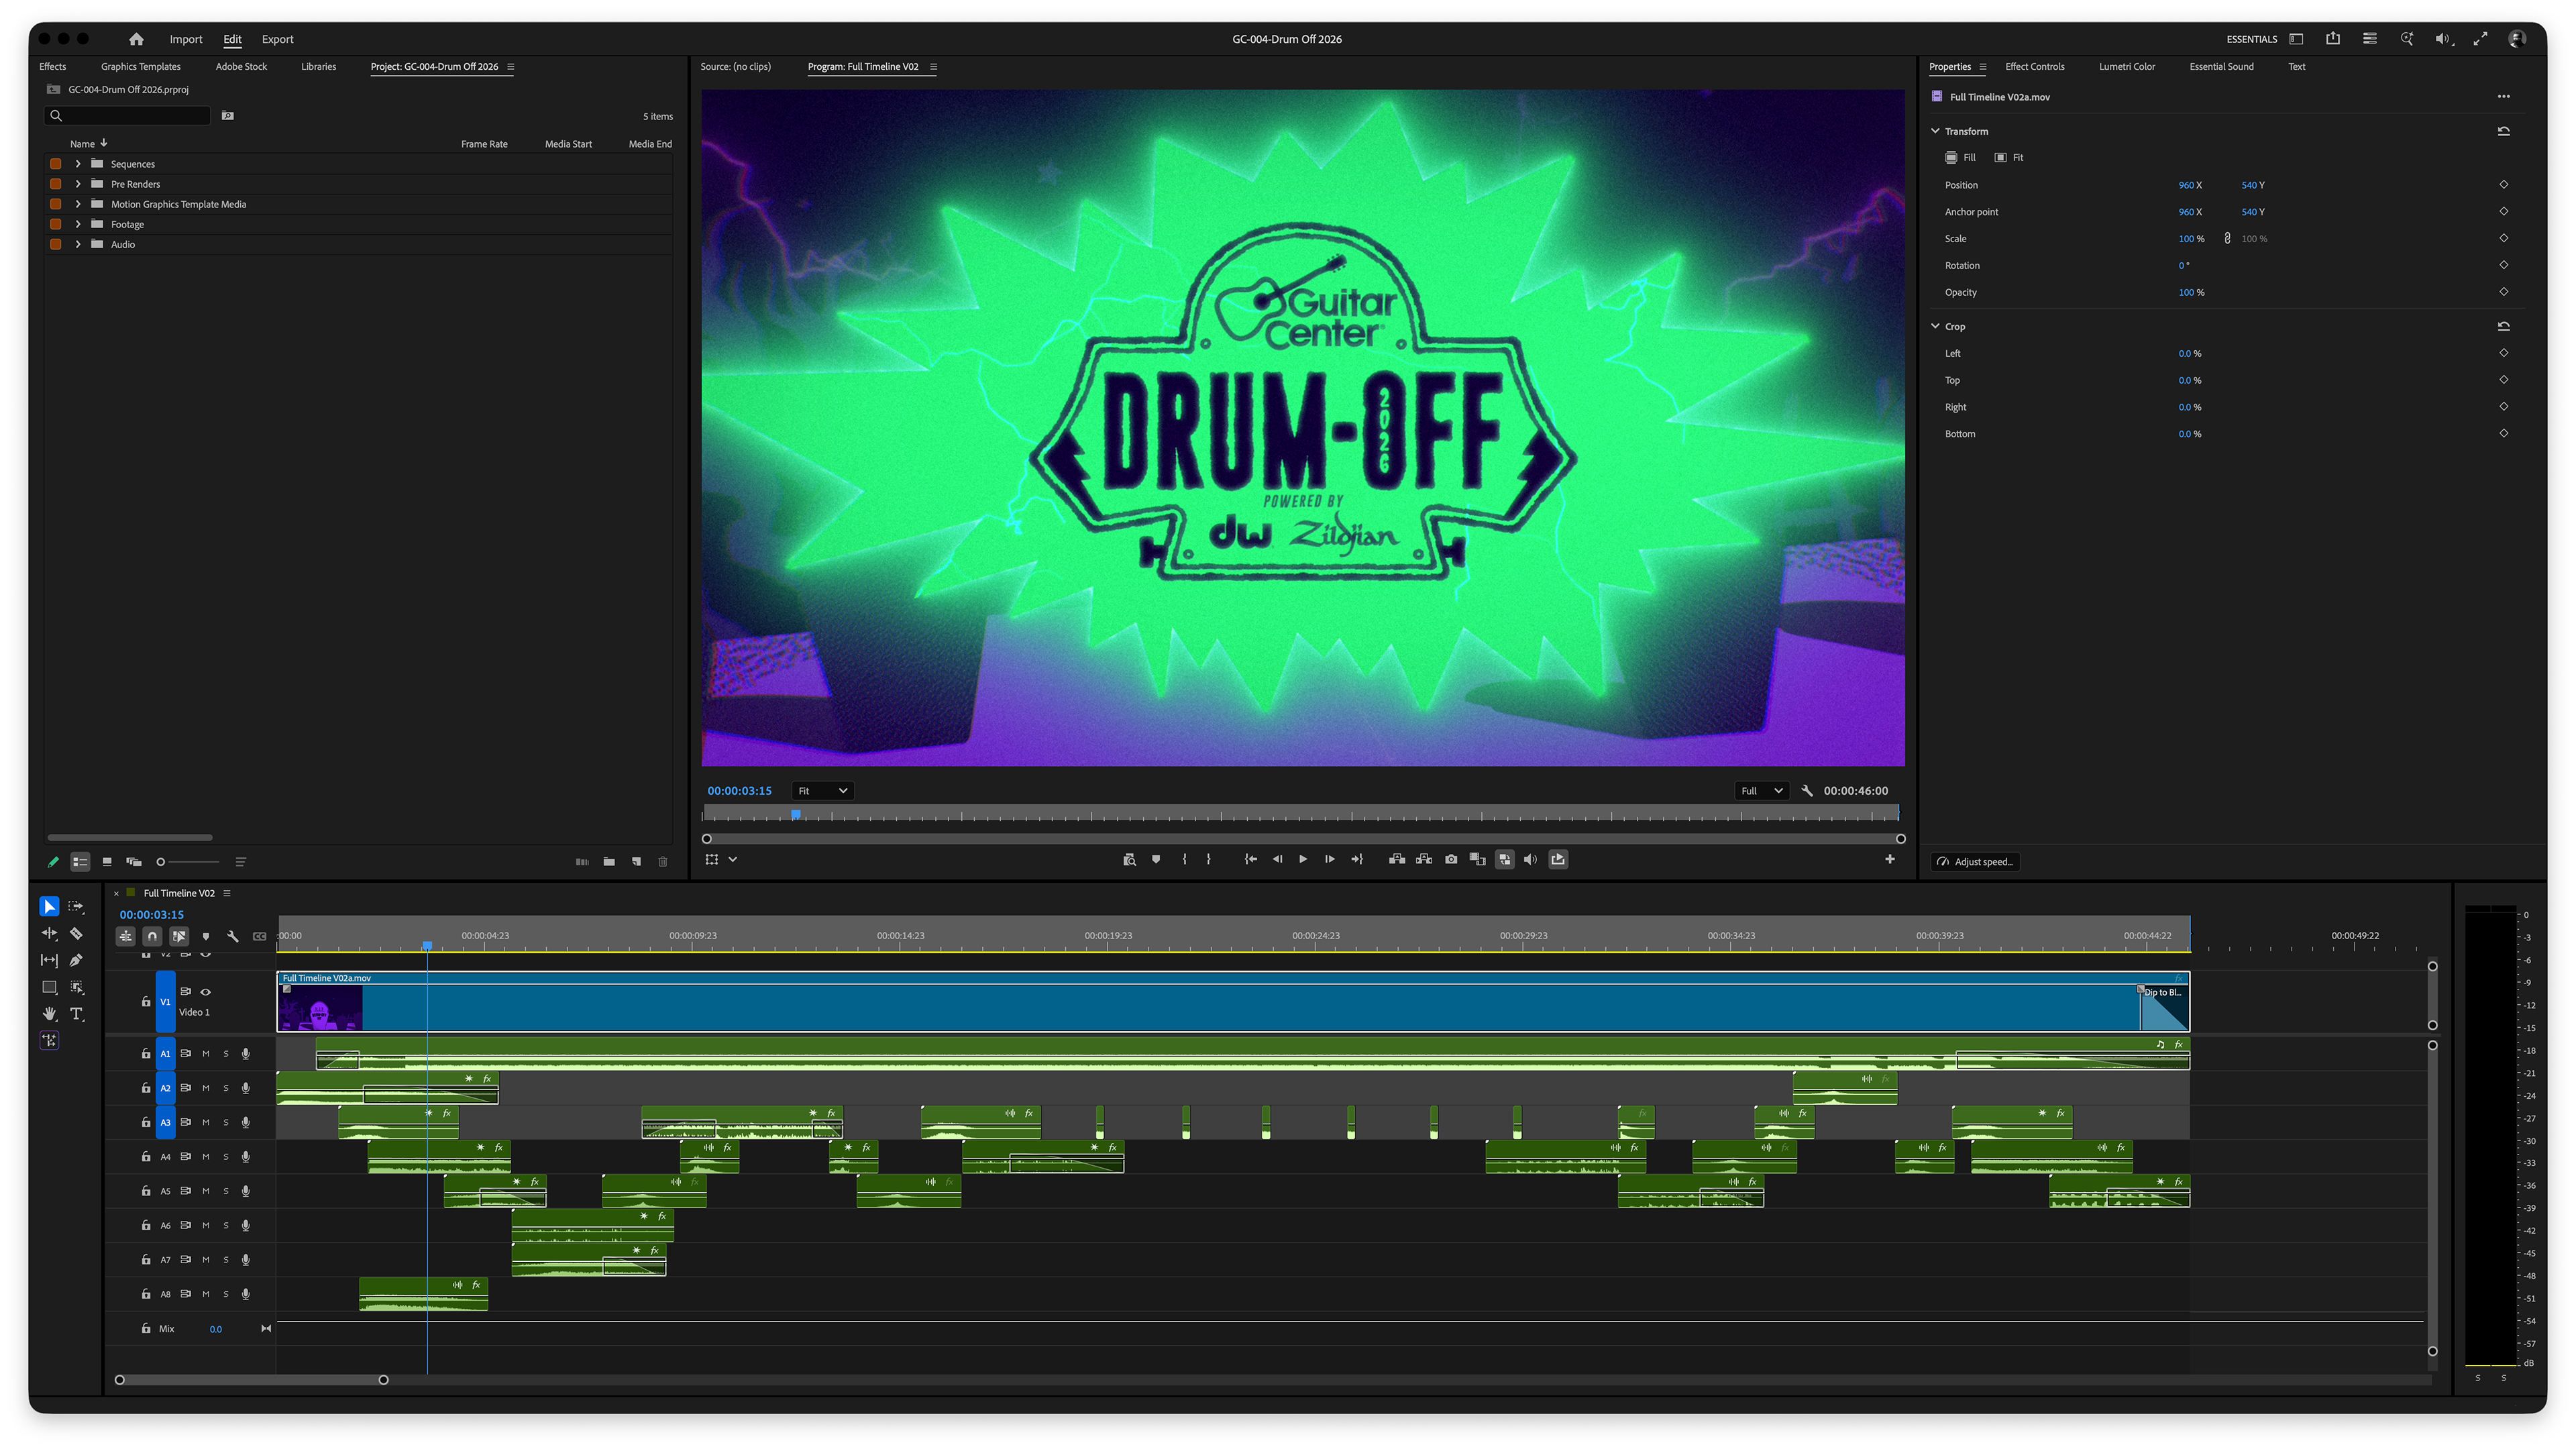Image resolution: width=2576 pixels, height=1449 pixels.
Task: Select the Hand tool
Action: (49, 1014)
